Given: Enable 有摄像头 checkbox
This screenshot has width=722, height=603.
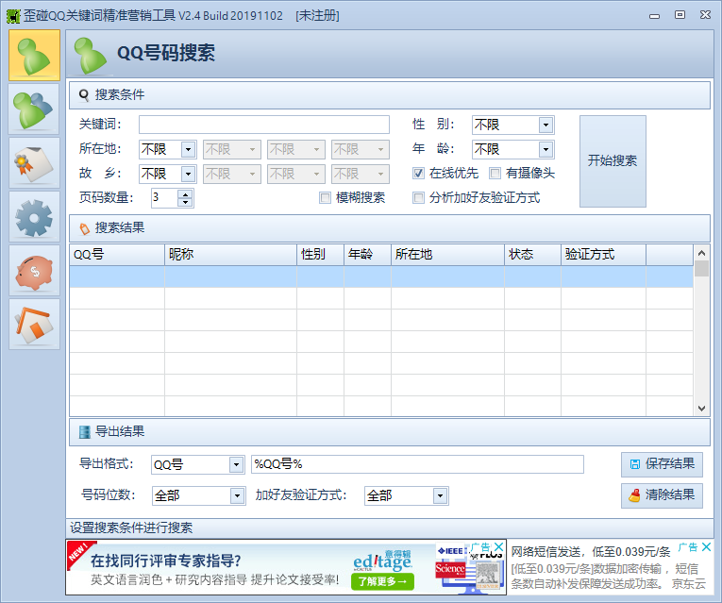Looking at the screenshot, I should click(x=495, y=173).
